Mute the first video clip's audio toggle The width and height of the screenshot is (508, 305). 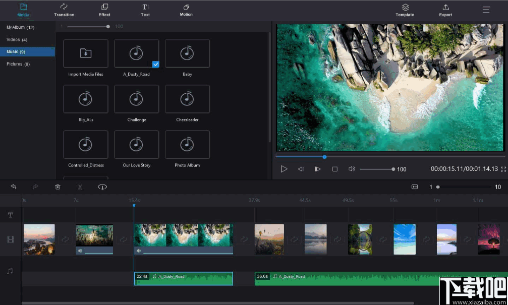(80, 251)
